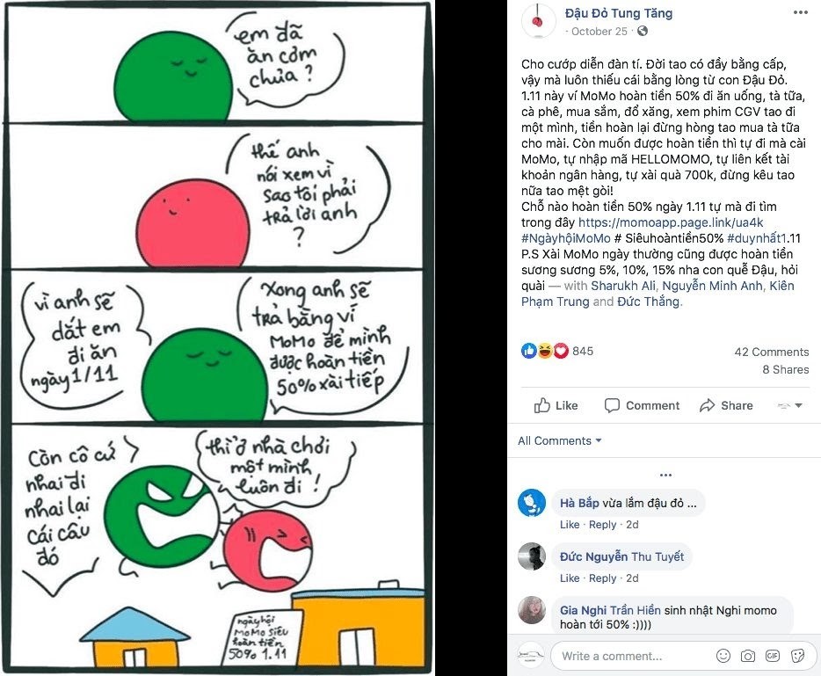821x676 pixels.
Task: Open the emoji picker in comment box
Action: [723, 656]
